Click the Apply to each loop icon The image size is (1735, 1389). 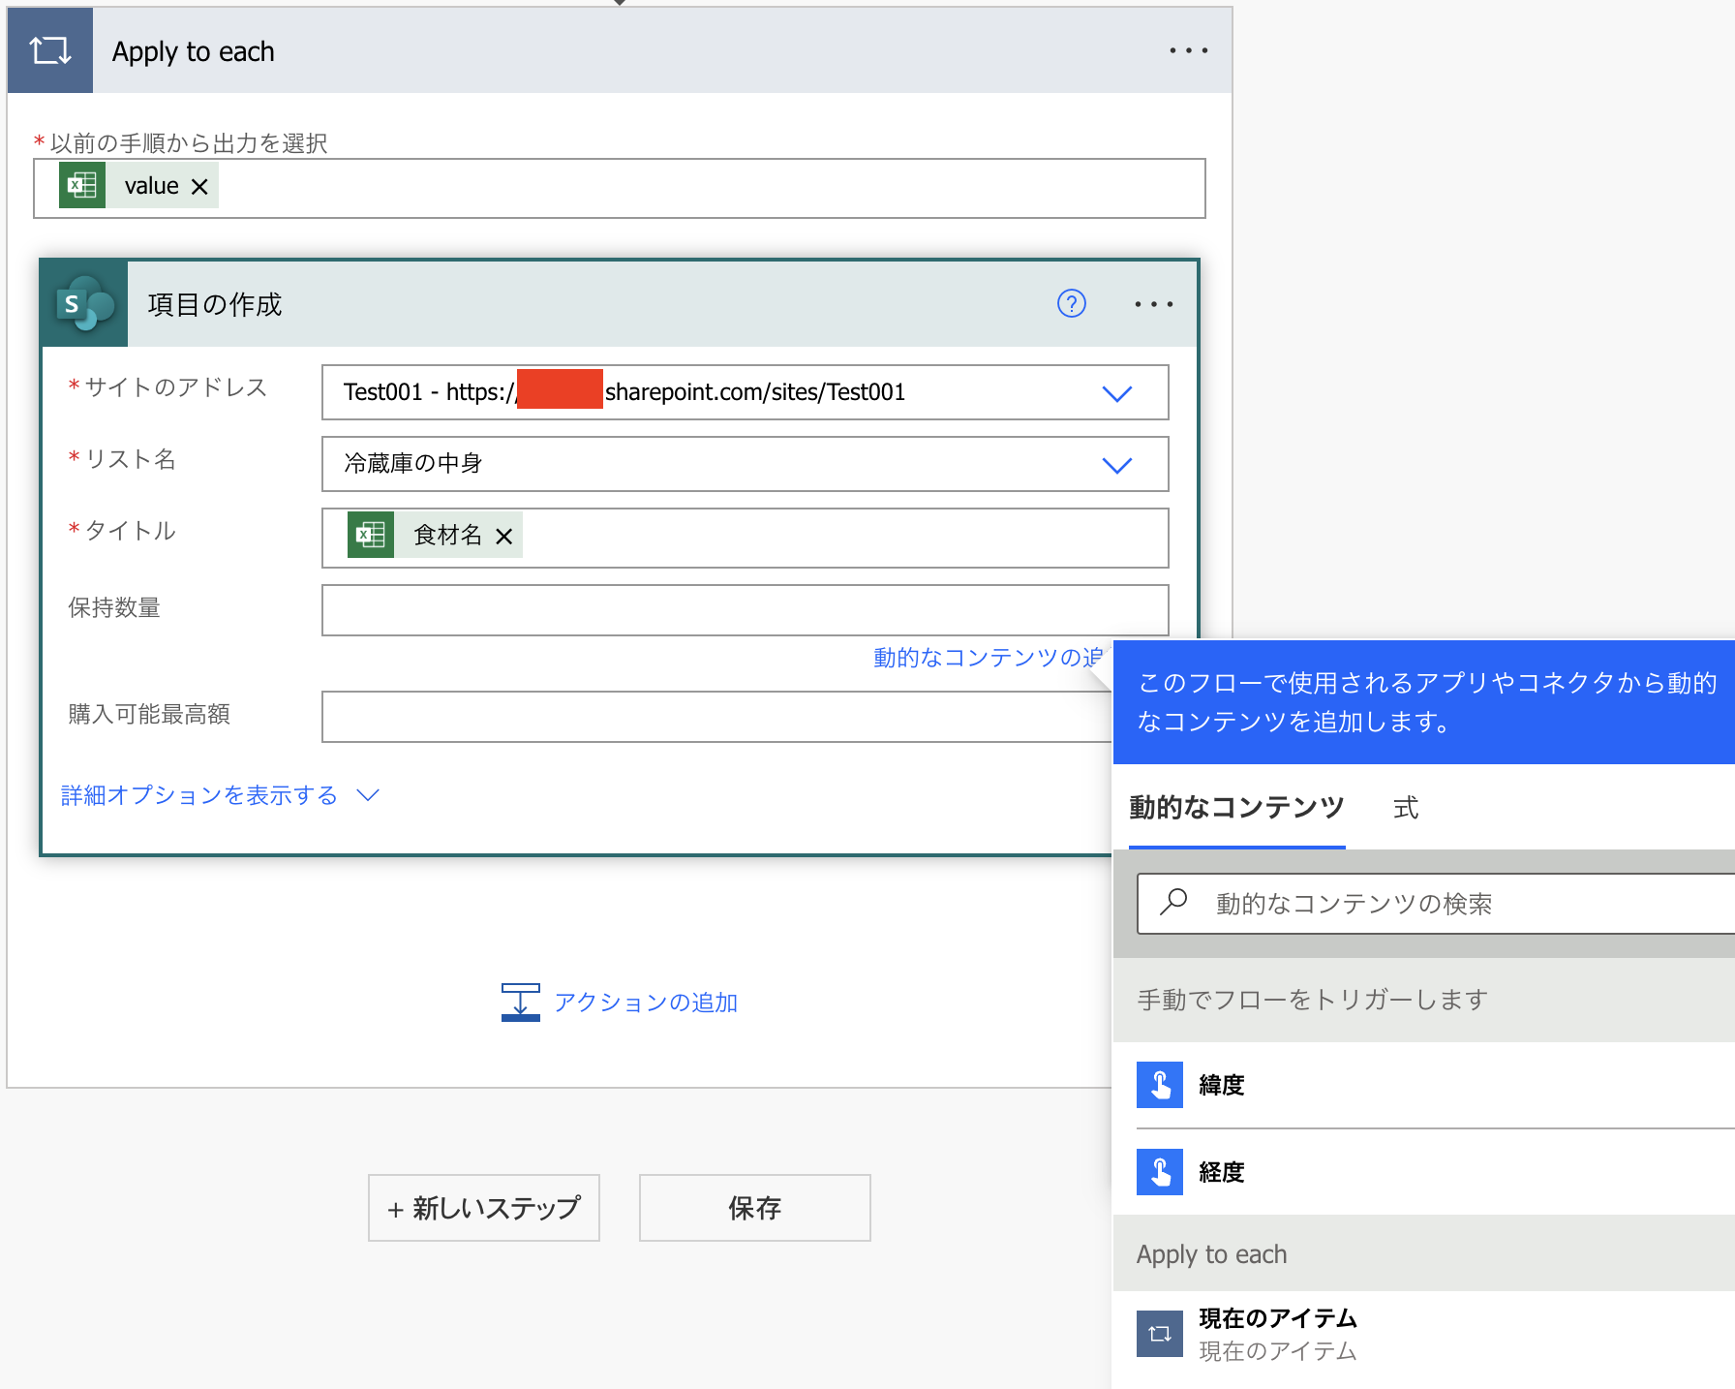pos(50,50)
